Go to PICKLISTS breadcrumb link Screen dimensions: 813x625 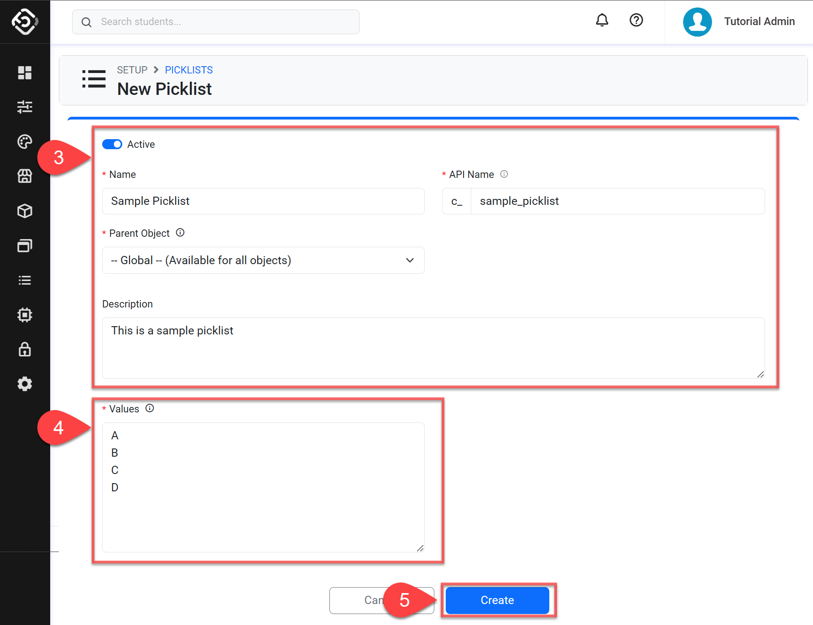189,70
